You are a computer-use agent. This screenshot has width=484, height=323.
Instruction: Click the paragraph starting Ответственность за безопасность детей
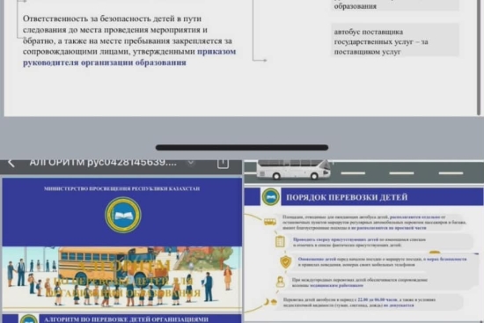coord(129,40)
